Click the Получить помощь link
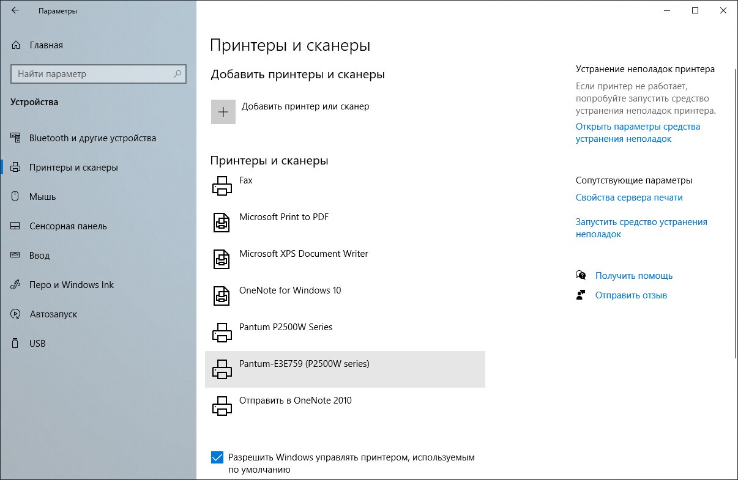Viewport: 738px width, 480px height. (634, 276)
